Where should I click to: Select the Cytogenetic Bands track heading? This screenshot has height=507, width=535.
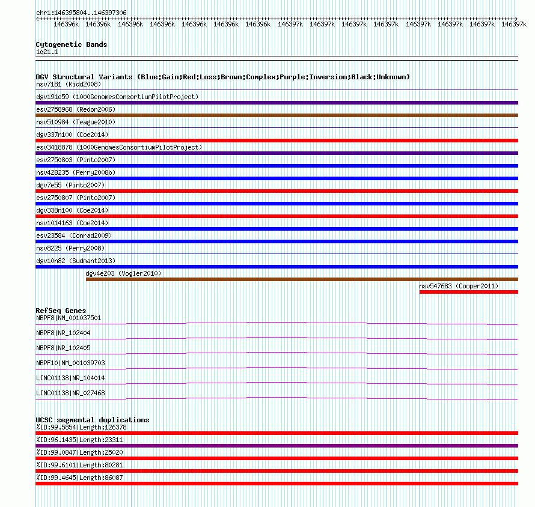click(72, 44)
